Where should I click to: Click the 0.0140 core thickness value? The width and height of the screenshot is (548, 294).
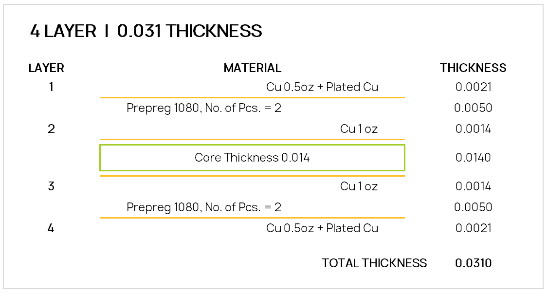pyautogui.click(x=473, y=158)
